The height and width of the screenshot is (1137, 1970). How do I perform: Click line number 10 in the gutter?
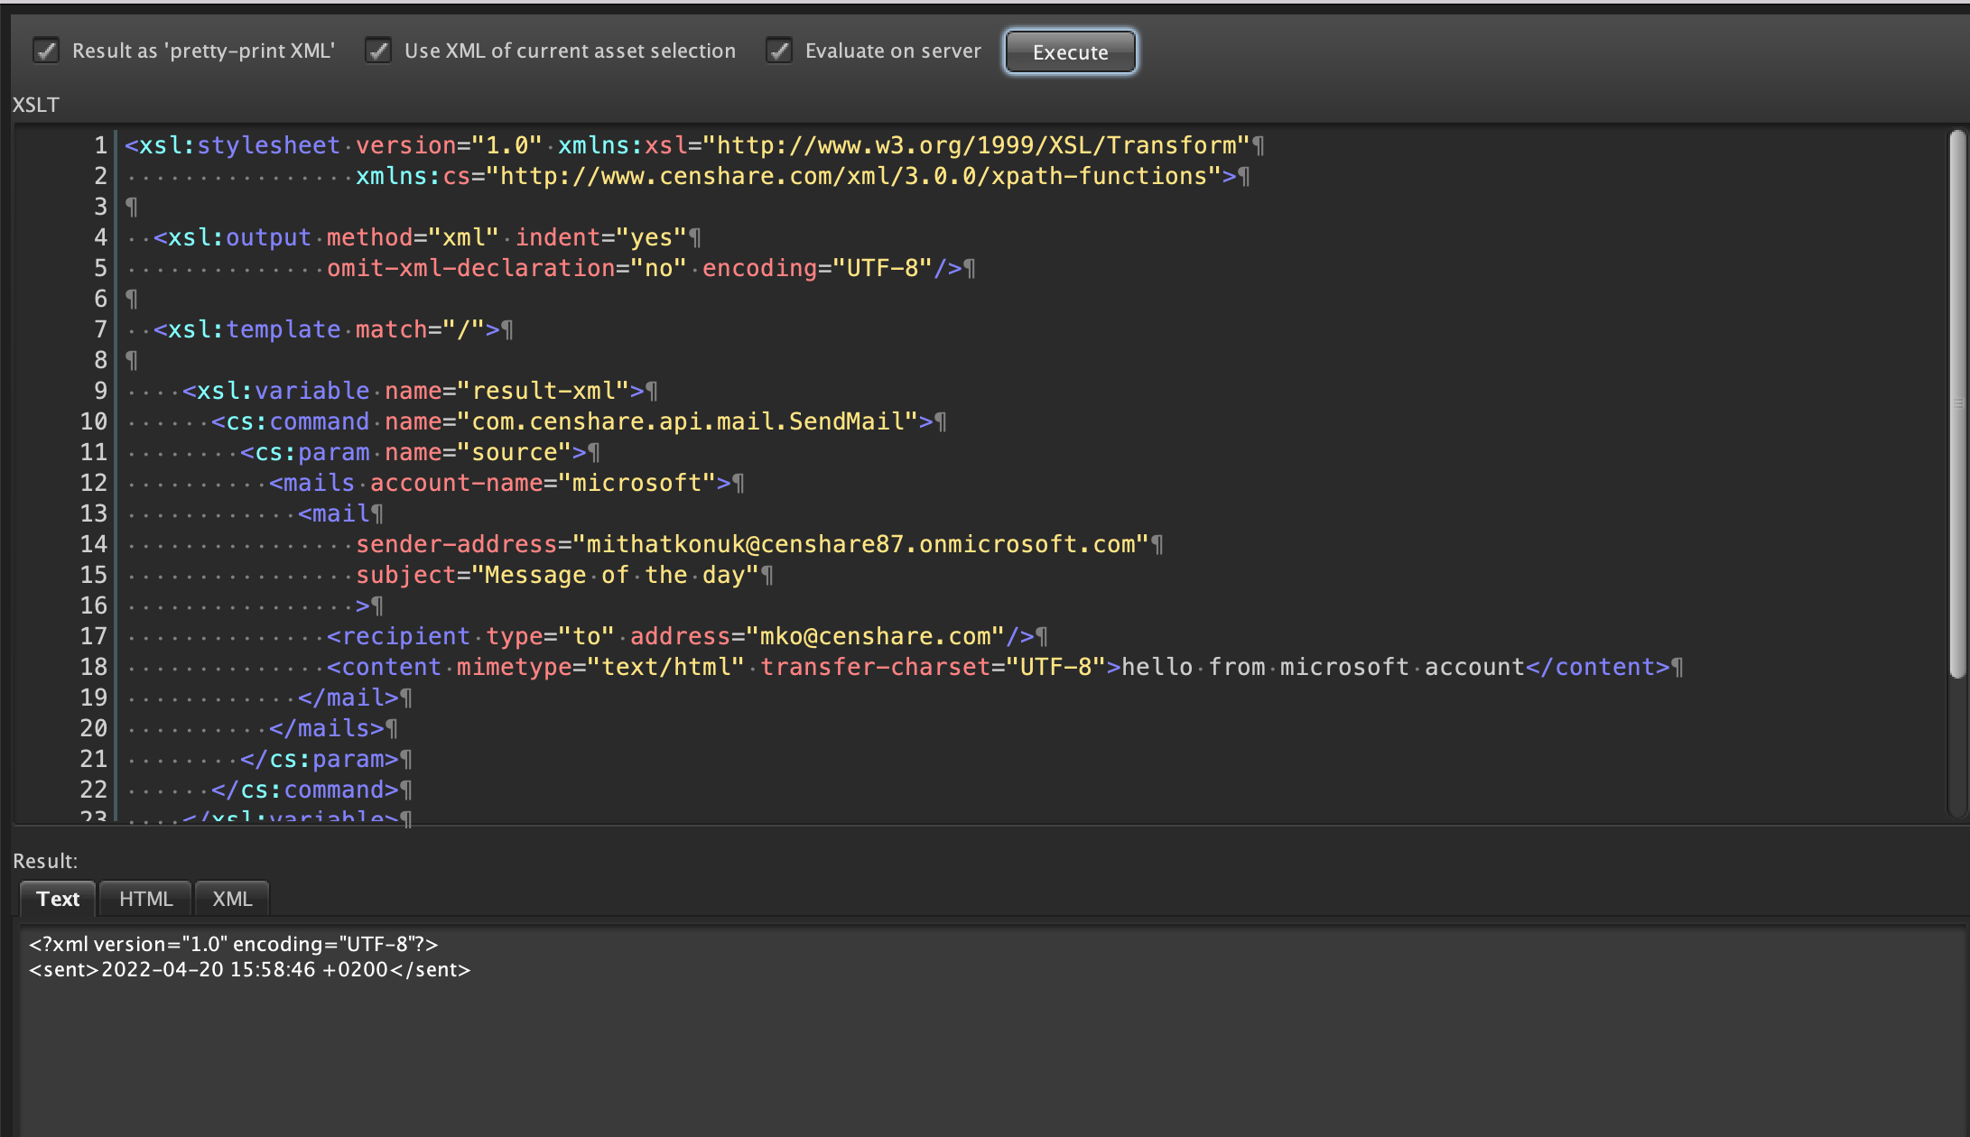tap(92, 421)
